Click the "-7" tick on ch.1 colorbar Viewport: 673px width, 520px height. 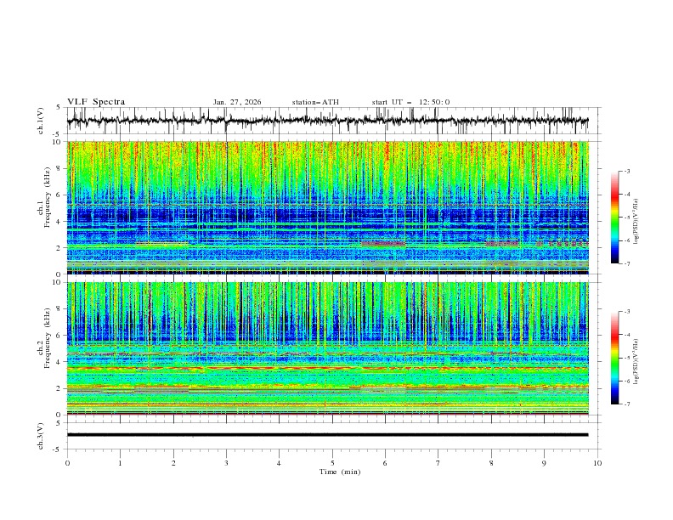tap(626, 263)
